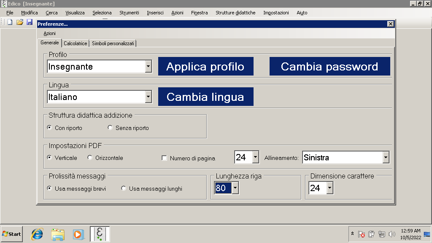Open Internet Explorer from the taskbar
The height and width of the screenshot is (243, 432).
[x=37, y=234]
